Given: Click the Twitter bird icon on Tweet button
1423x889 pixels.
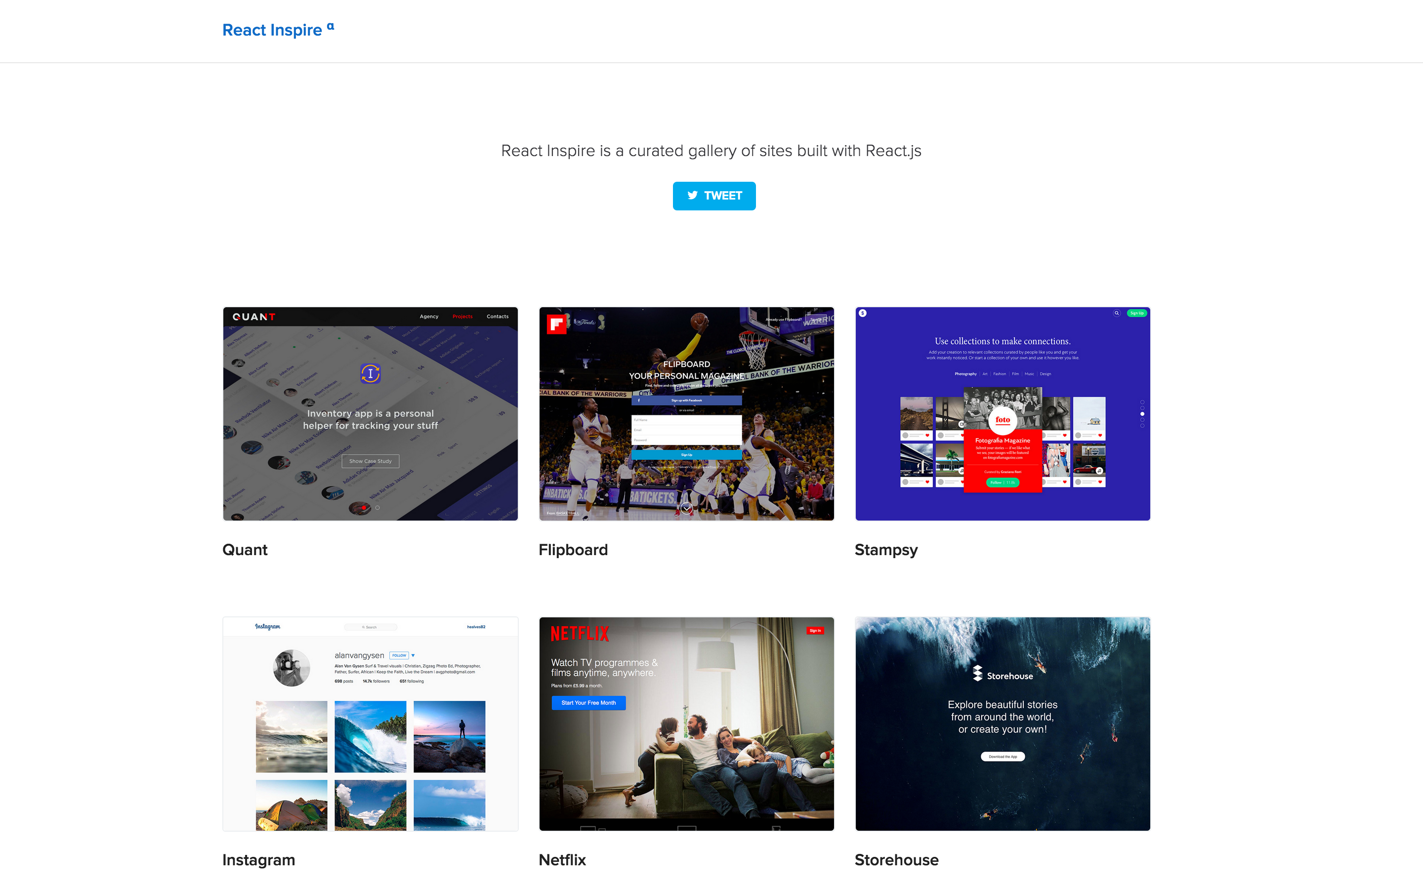Looking at the screenshot, I should click(692, 195).
